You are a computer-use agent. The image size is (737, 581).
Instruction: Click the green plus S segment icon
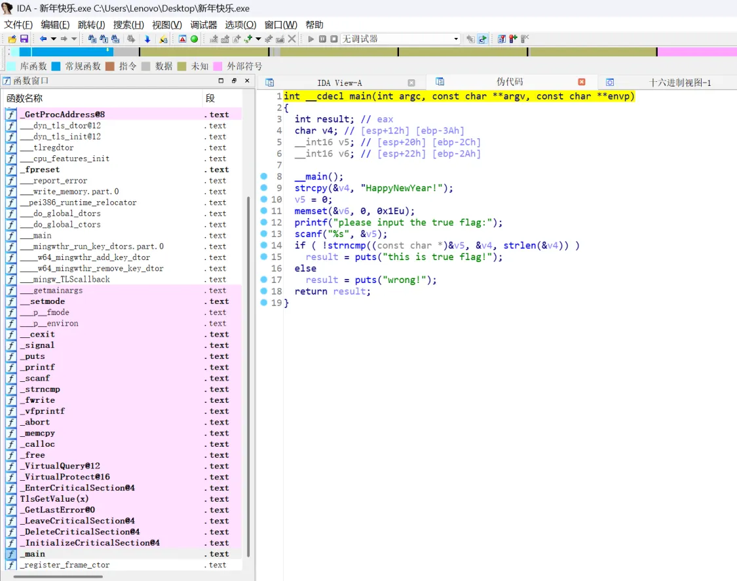(248, 39)
